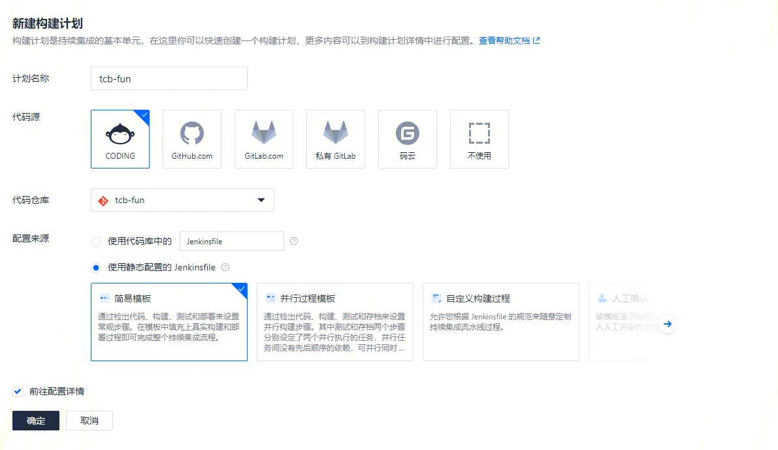
Task: Pick GitLab.com code source tile
Action: [264, 139]
